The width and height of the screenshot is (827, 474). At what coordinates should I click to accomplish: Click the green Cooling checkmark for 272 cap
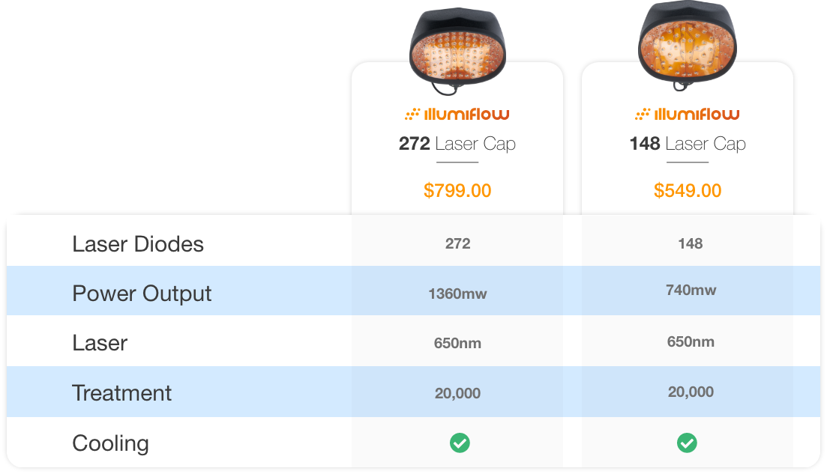tap(460, 443)
